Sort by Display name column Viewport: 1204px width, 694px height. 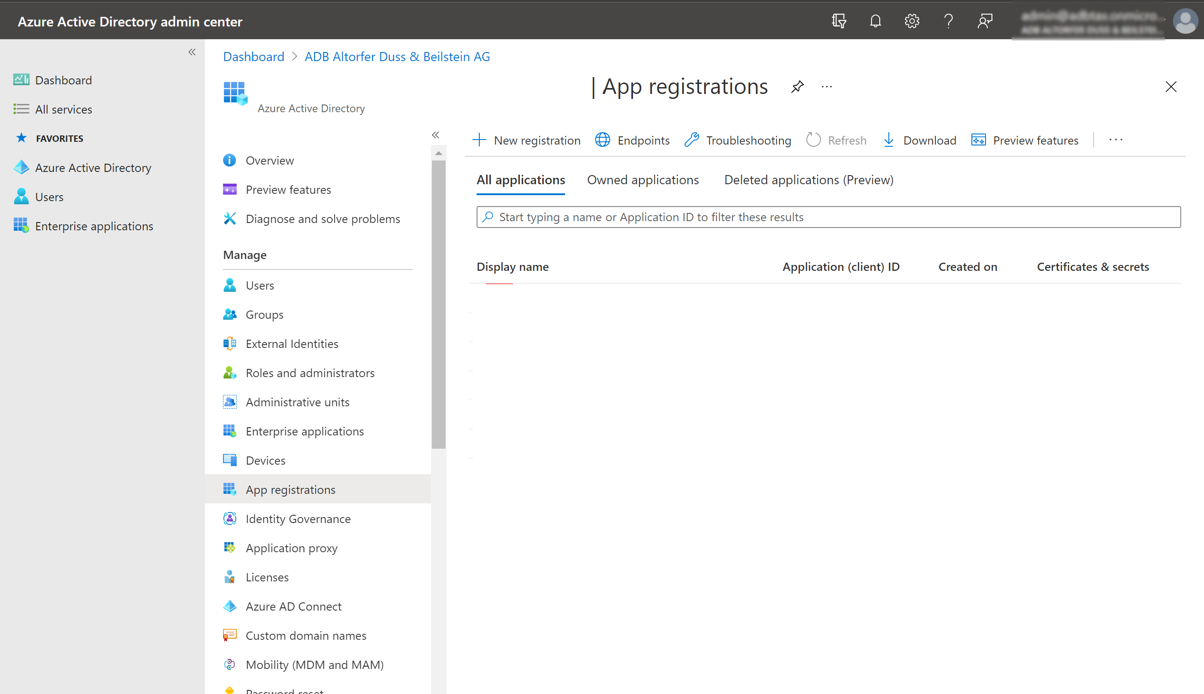[513, 267]
